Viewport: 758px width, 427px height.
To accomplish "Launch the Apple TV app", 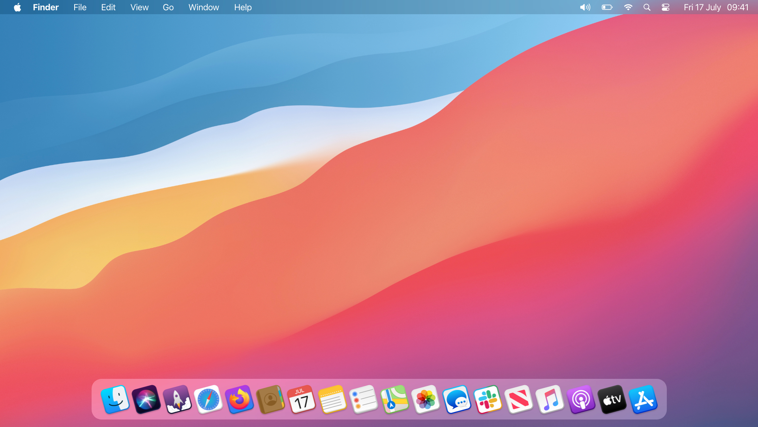I will point(612,399).
